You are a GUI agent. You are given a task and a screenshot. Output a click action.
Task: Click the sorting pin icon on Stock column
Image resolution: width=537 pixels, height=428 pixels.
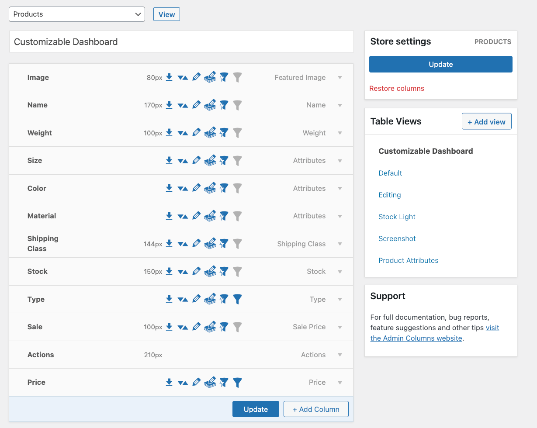coord(224,271)
